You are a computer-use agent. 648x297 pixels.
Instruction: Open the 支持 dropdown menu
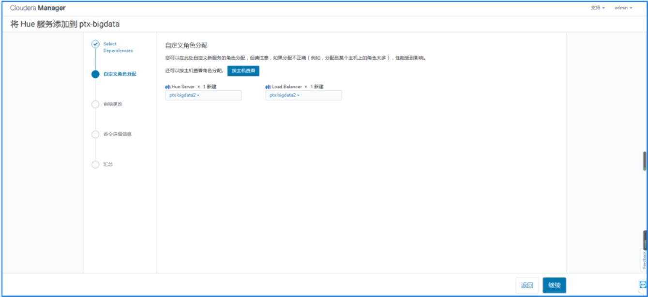597,8
